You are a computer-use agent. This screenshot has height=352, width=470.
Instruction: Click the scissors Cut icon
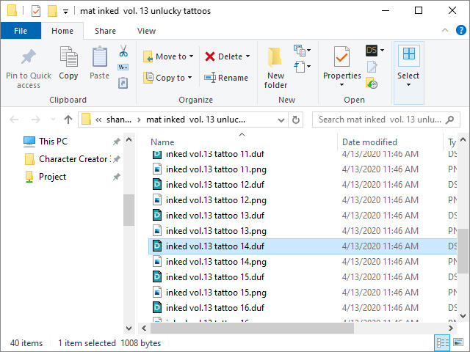(123, 51)
